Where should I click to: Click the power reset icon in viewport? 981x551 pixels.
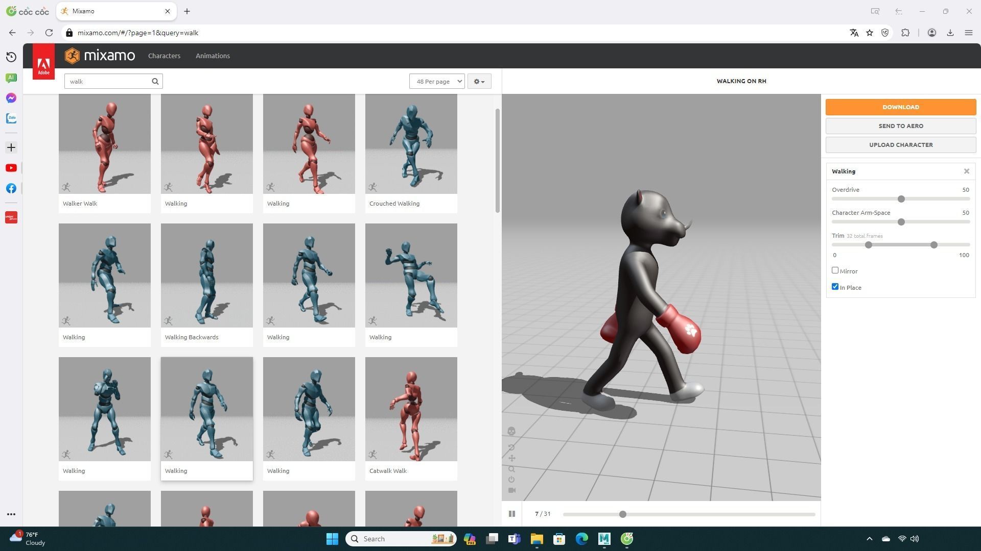[511, 480]
